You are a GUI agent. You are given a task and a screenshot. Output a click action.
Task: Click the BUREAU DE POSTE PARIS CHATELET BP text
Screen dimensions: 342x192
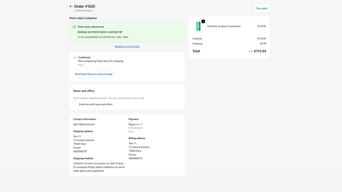100,32
